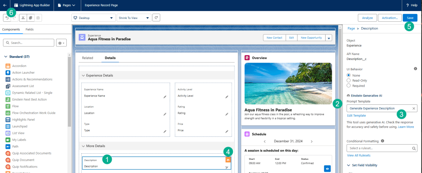
Task: Click the Edit Template link
Action: click(356, 116)
